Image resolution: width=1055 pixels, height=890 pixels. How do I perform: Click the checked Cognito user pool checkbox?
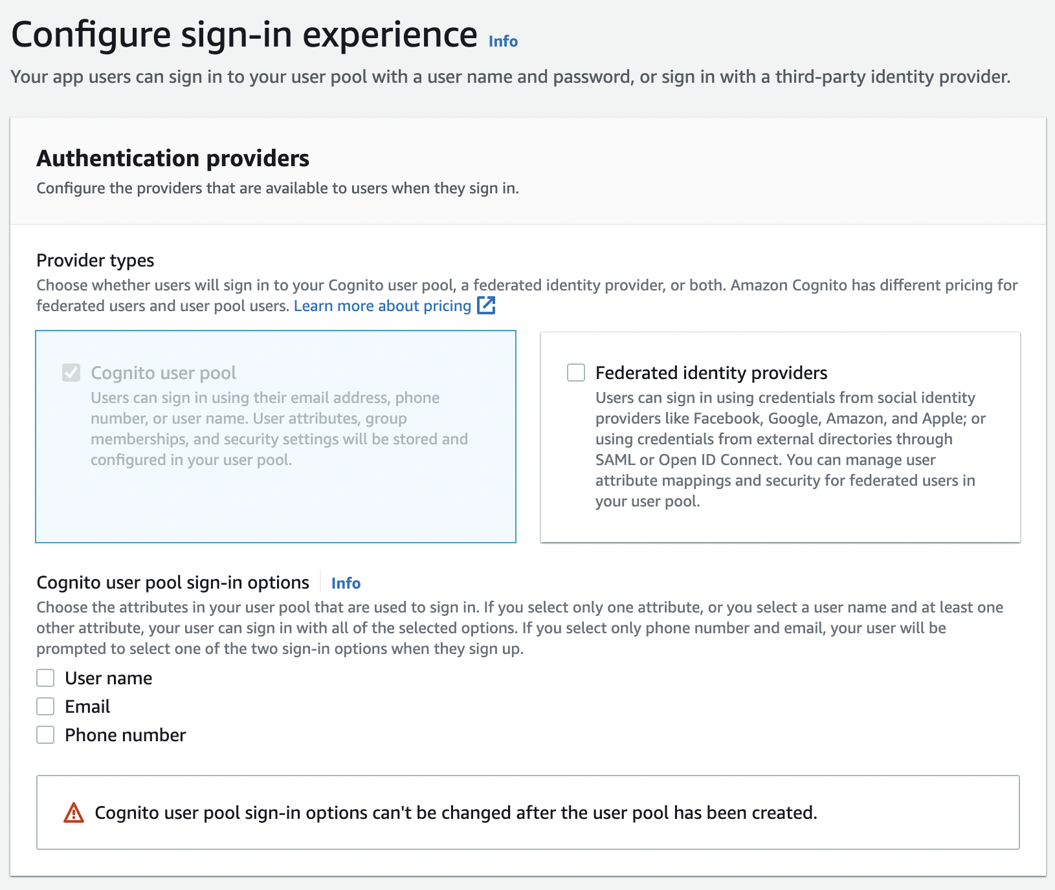click(71, 373)
